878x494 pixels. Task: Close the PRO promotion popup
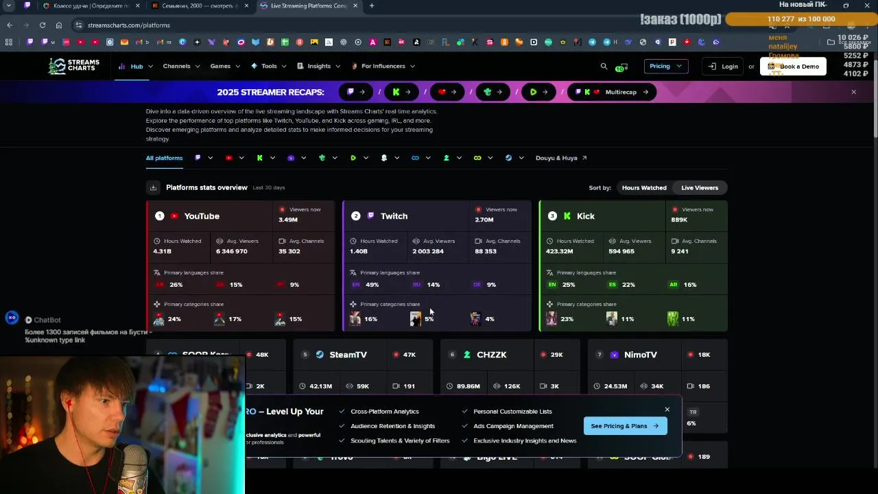click(667, 410)
